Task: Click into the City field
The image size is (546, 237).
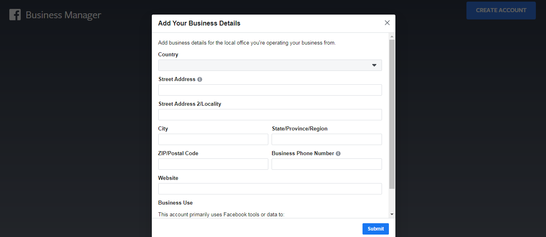Action: pyautogui.click(x=213, y=139)
